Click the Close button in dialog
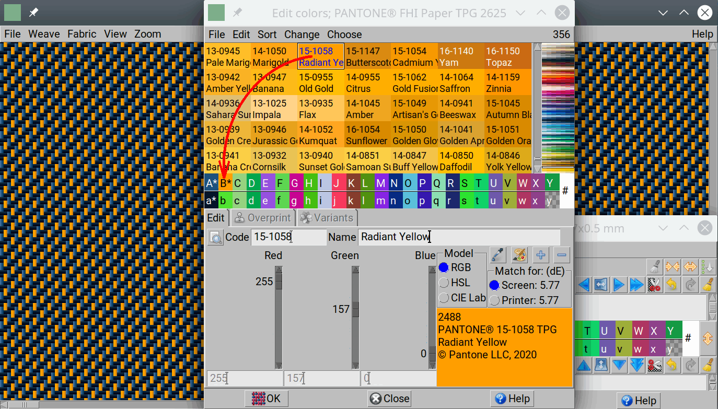 pyautogui.click(x=389, y=399)
